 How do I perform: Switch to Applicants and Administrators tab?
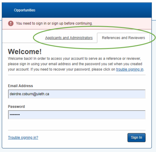(69, 38)
